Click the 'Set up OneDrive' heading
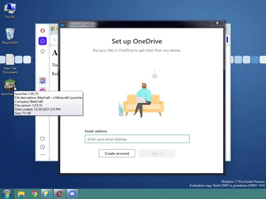This screenshot has width=266, height=199. click(137, 41)
